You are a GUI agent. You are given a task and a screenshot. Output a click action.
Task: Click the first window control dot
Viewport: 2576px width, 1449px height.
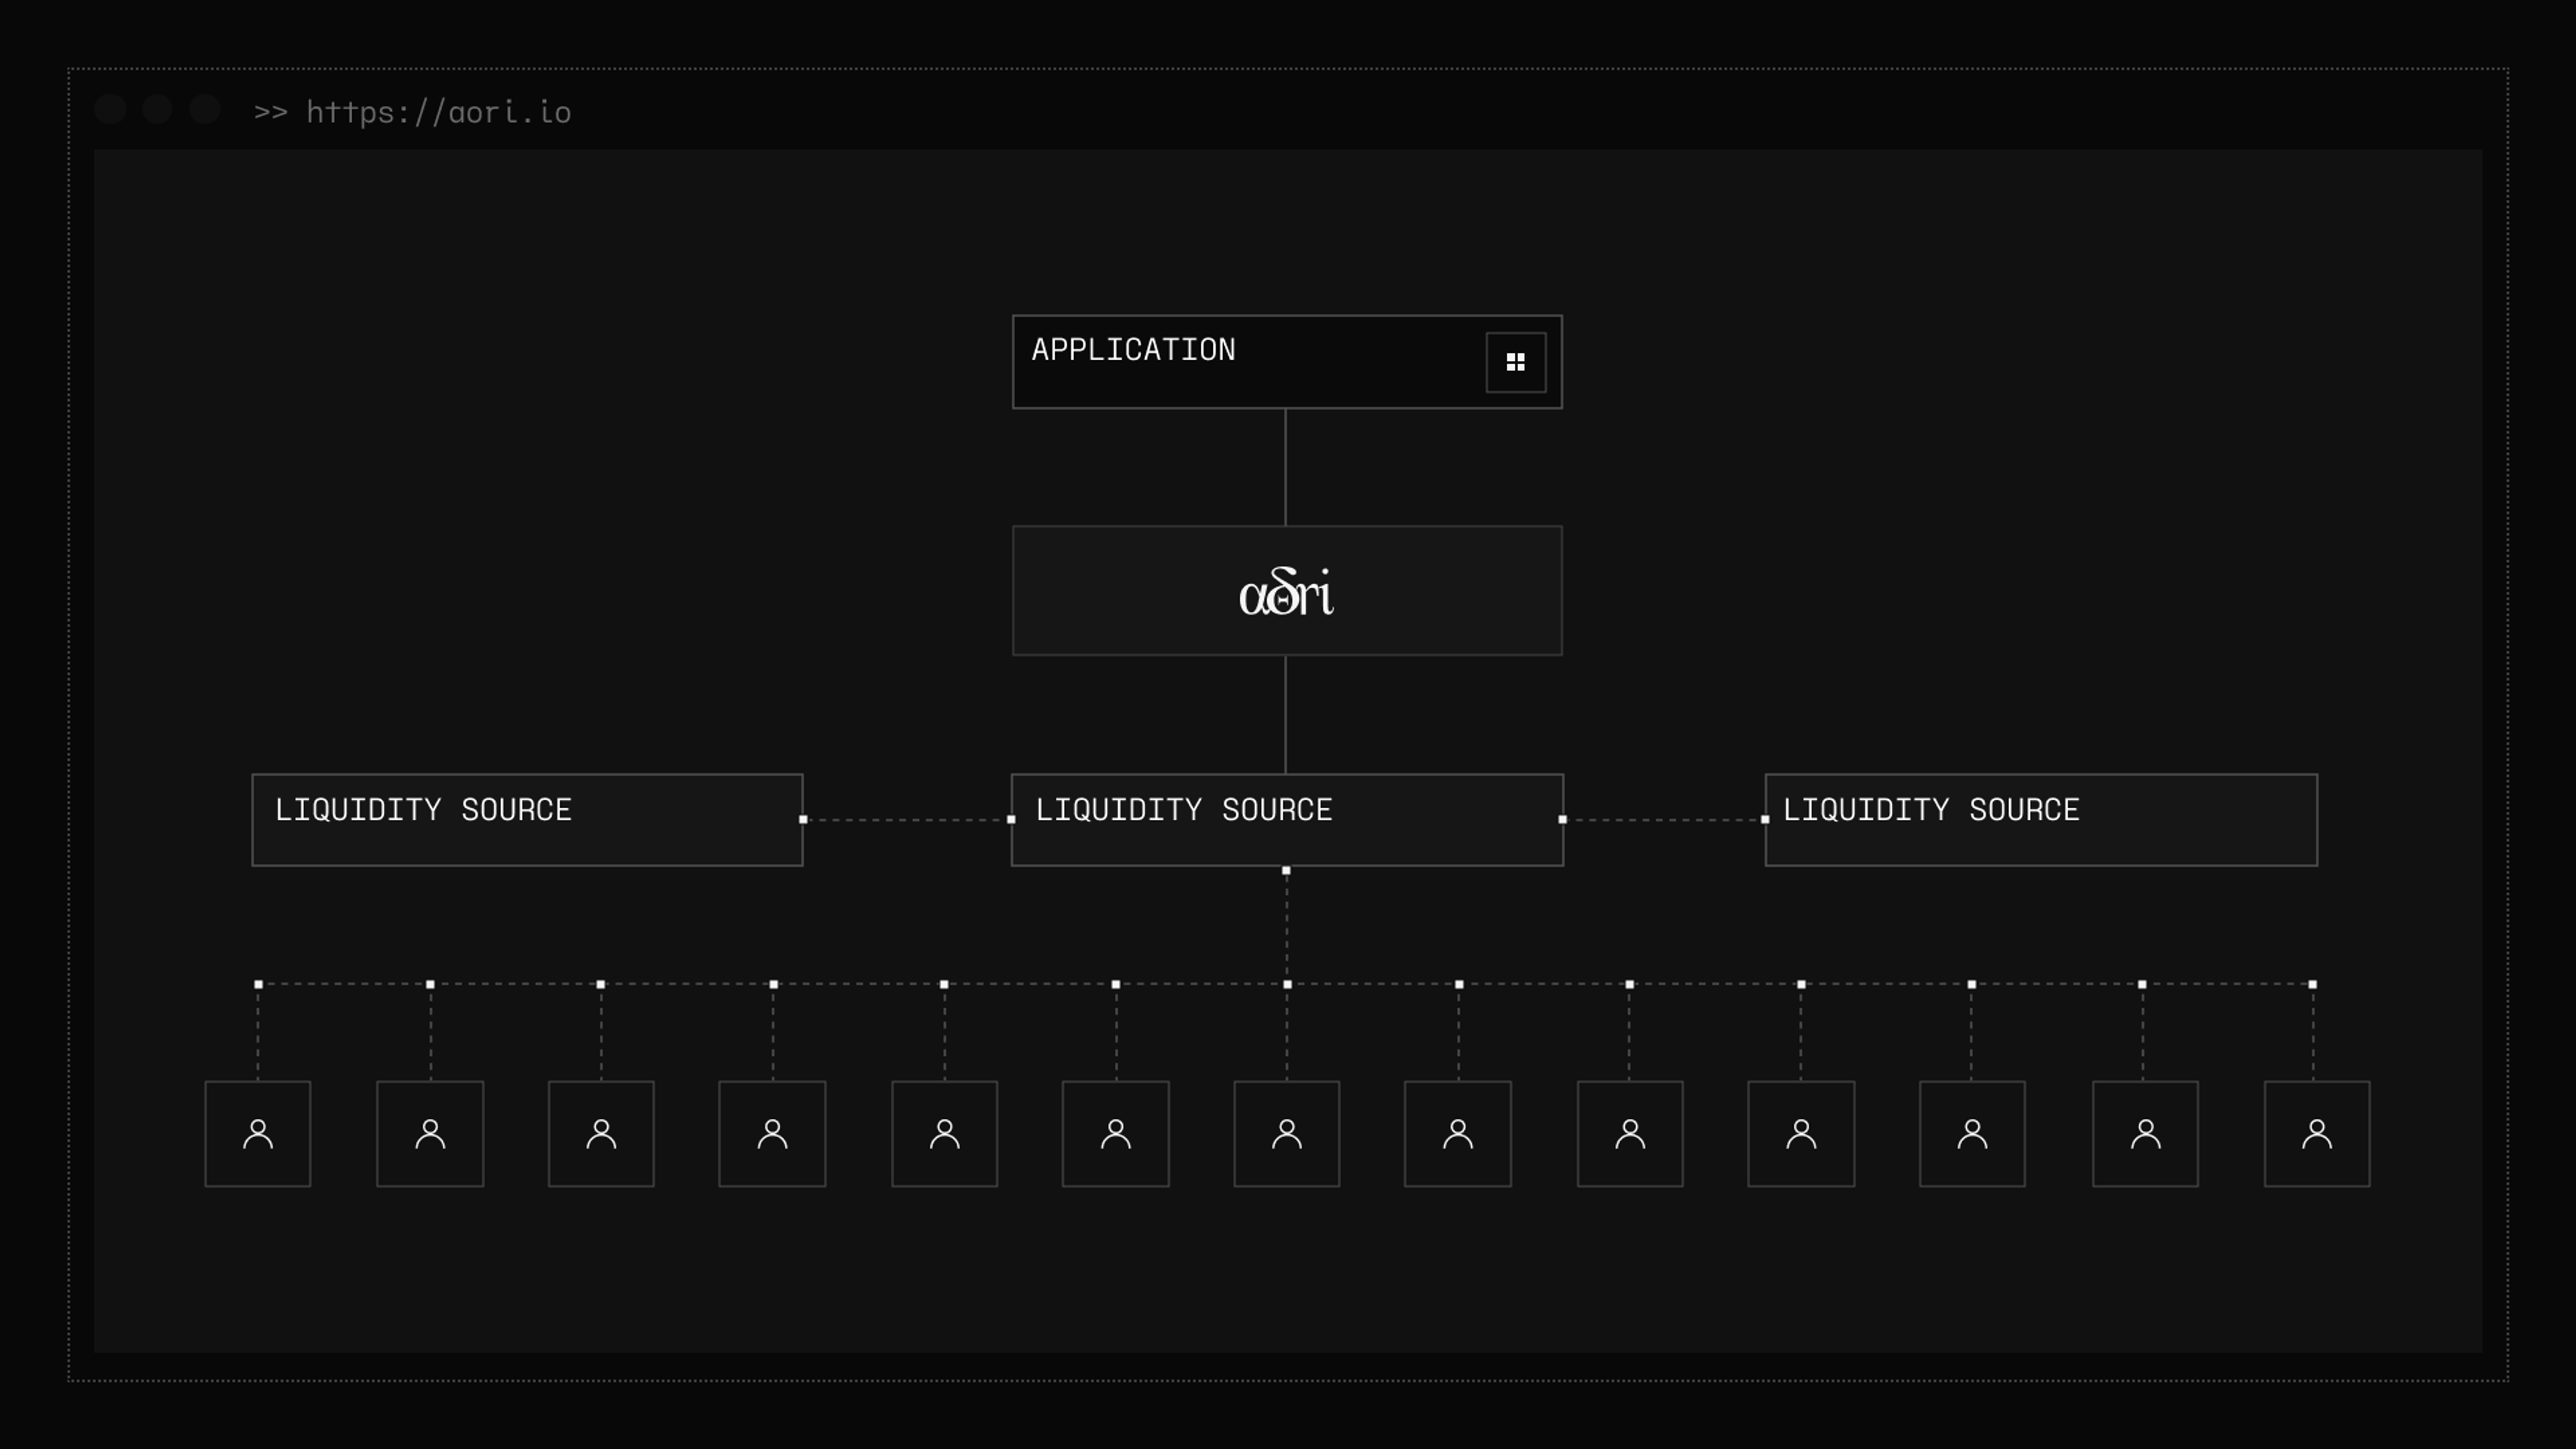click(x=110, y=109)
